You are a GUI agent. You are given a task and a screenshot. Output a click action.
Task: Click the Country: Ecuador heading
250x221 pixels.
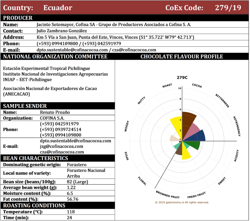click(38, 8)
